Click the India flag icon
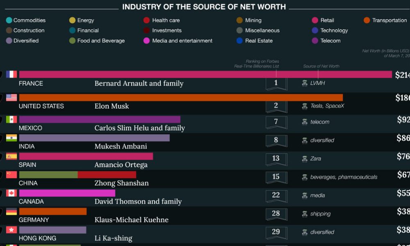The image size is (410, 246). coord(11,138)
